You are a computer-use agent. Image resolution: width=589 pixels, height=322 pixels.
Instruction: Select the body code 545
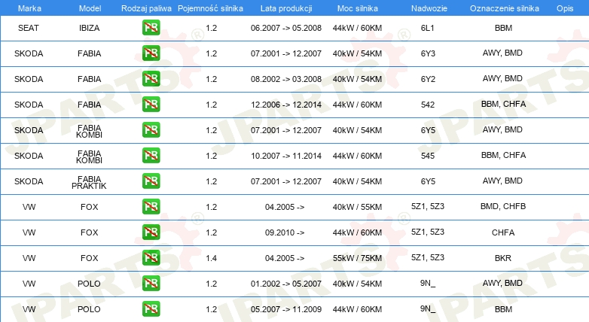pos(428,156)
